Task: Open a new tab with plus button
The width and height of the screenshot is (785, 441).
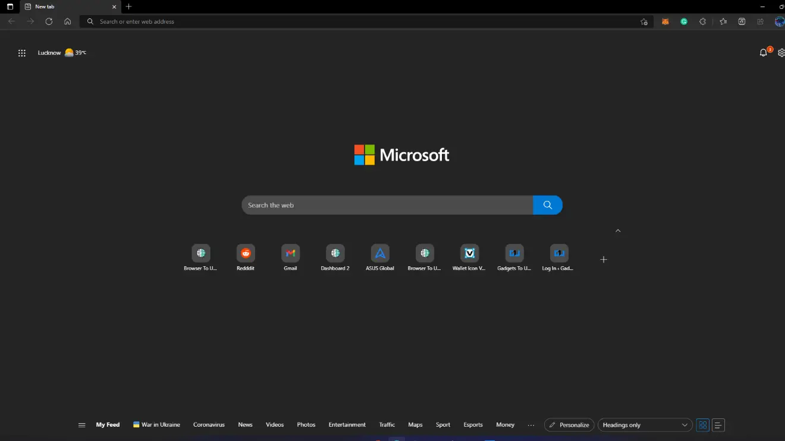Action: [128, 7]
